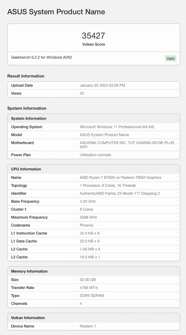Click the AMD Ryzen 7 8700G processor name
Image resolution: width=186 pixels, height=335 pixels.
[120, 178]
